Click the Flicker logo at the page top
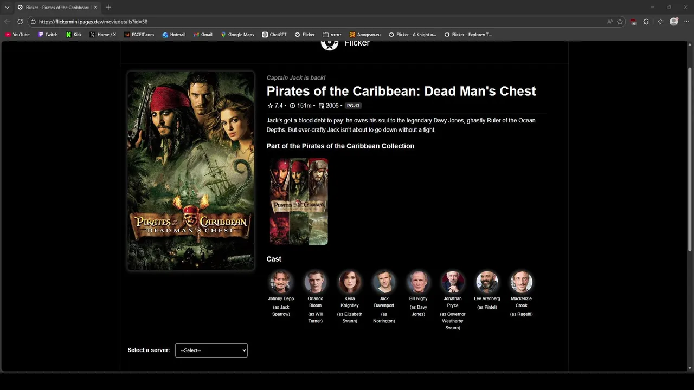This screenshot has height=390, width=694. point(345,44)
